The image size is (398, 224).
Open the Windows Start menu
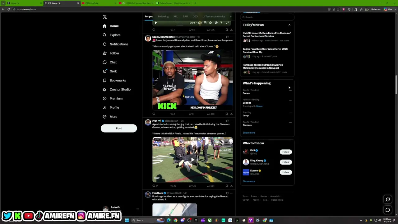click(x=127, y=220)
